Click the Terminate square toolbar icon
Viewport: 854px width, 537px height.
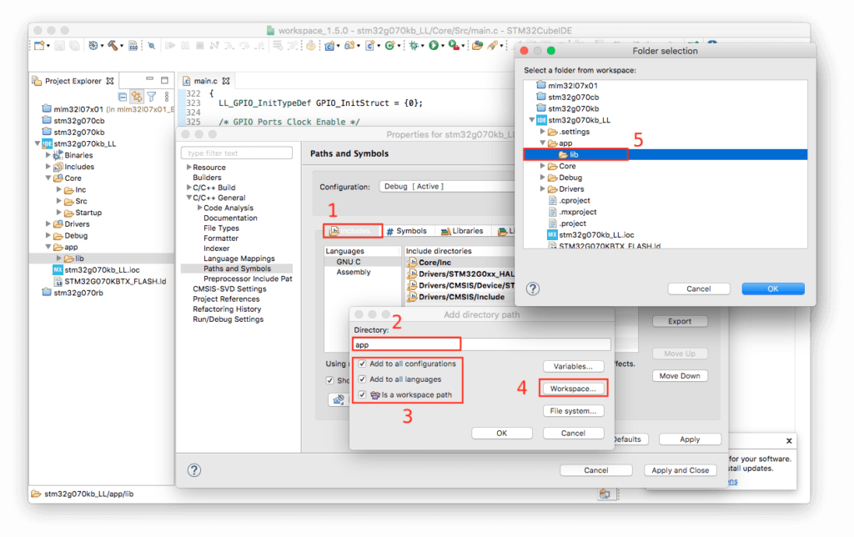(x=200, y=46)
